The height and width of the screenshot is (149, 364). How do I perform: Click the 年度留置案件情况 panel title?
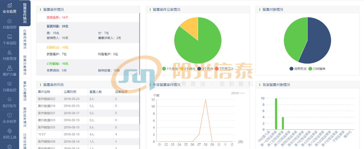point(167,84)
